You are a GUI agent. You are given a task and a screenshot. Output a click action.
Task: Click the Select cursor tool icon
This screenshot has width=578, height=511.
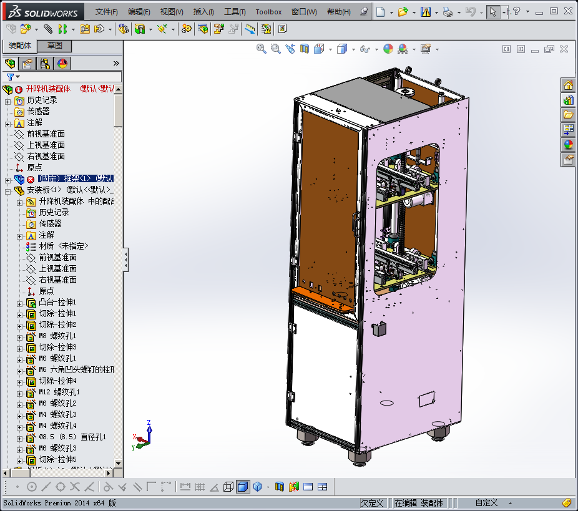493,12
